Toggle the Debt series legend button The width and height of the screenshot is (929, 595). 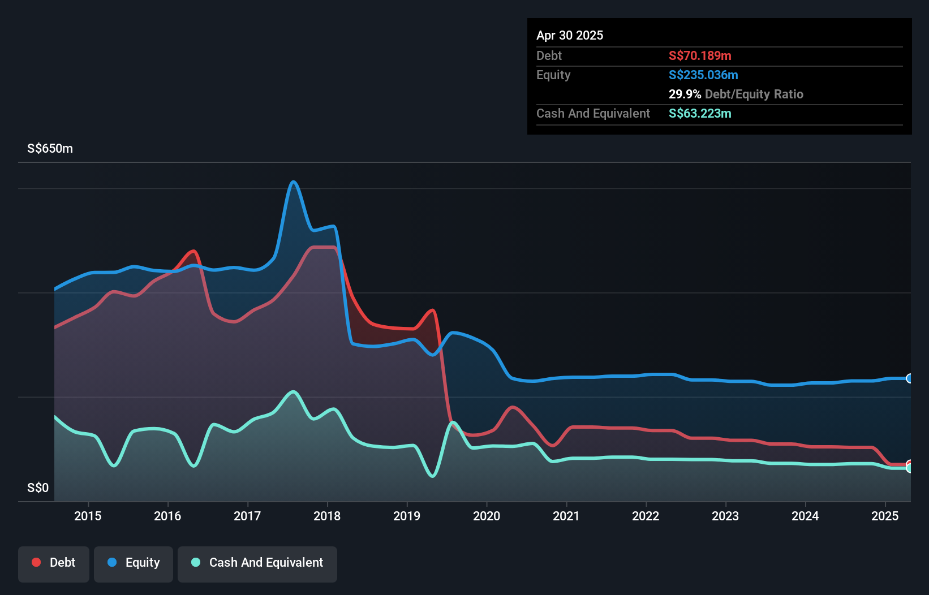coord(54,564)
